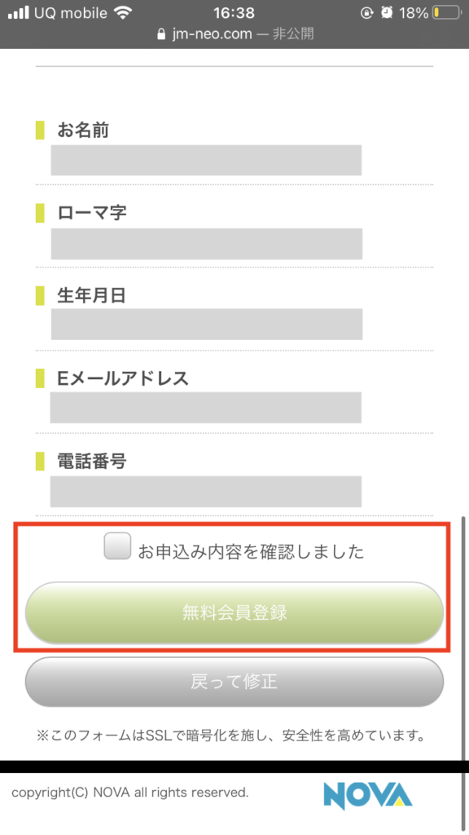The image size is (469, 835).
Task: Tap the copyright(C) NOVA footer text
Action: point(129,793)
